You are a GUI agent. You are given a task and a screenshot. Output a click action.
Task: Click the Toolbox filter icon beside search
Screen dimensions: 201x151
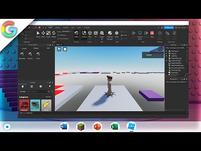[x=52, y=91]
